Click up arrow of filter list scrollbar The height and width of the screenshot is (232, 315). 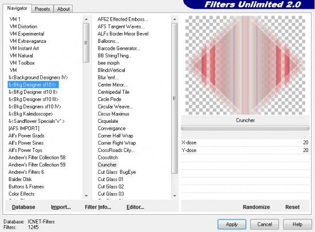coord(174,19)
